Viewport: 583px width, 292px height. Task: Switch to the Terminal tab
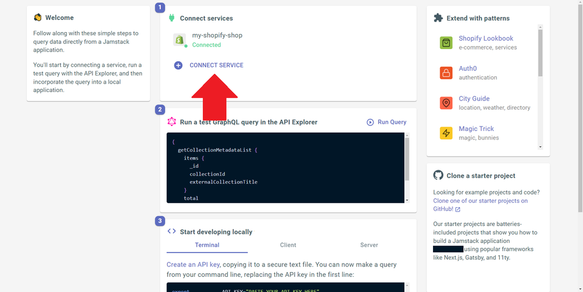[207, 245]
